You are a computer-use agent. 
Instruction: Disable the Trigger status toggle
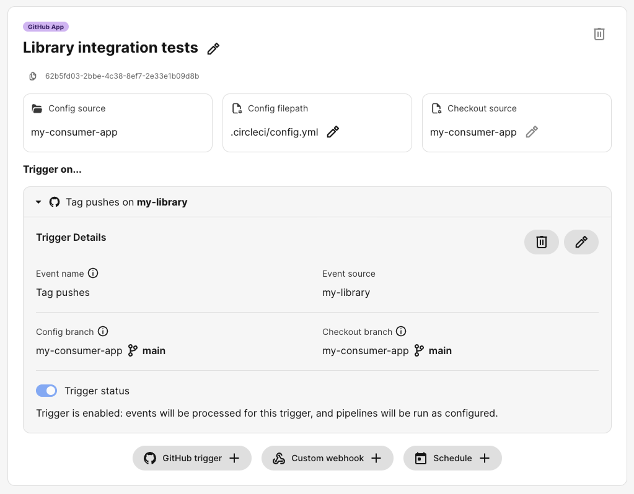tap(46, 391)
